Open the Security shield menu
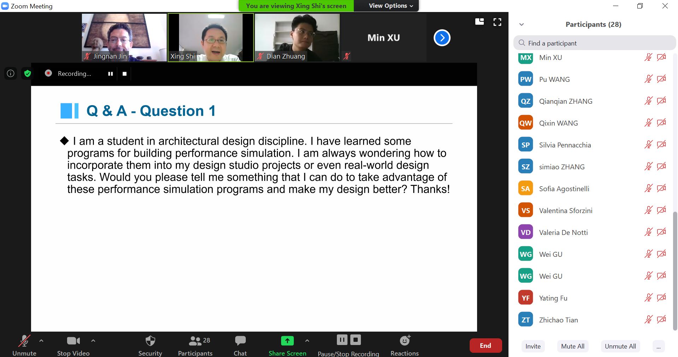The height and width of the screenshot is (357, 678). coord(150,341)
